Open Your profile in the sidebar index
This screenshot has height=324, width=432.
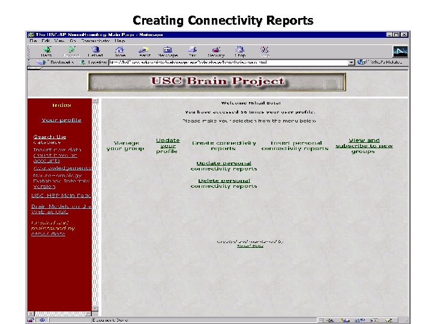[61, 120]
